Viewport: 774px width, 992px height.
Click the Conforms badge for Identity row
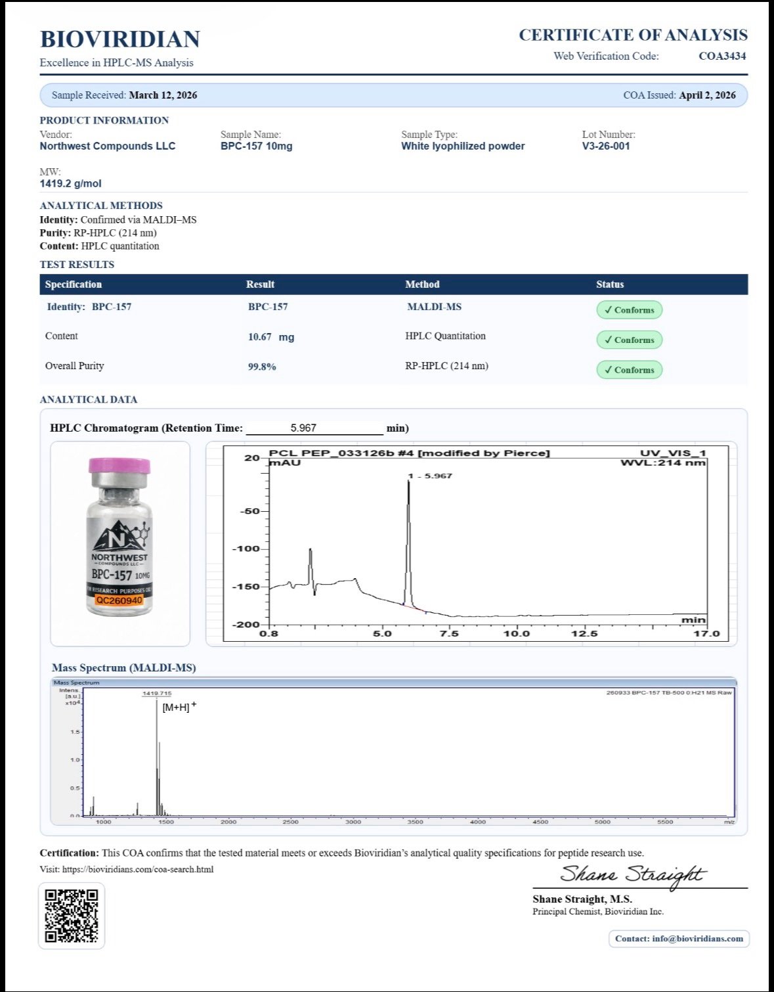coord(629,310)
